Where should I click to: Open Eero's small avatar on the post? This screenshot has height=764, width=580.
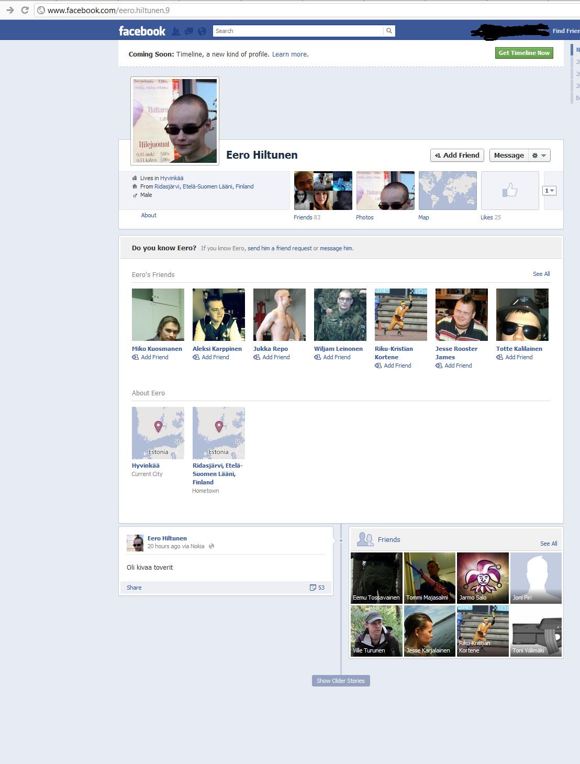click(x=135, y=543)
